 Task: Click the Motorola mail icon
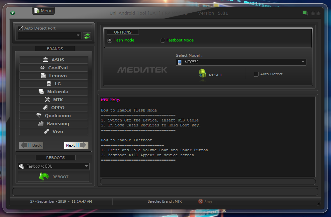[41, 92]
